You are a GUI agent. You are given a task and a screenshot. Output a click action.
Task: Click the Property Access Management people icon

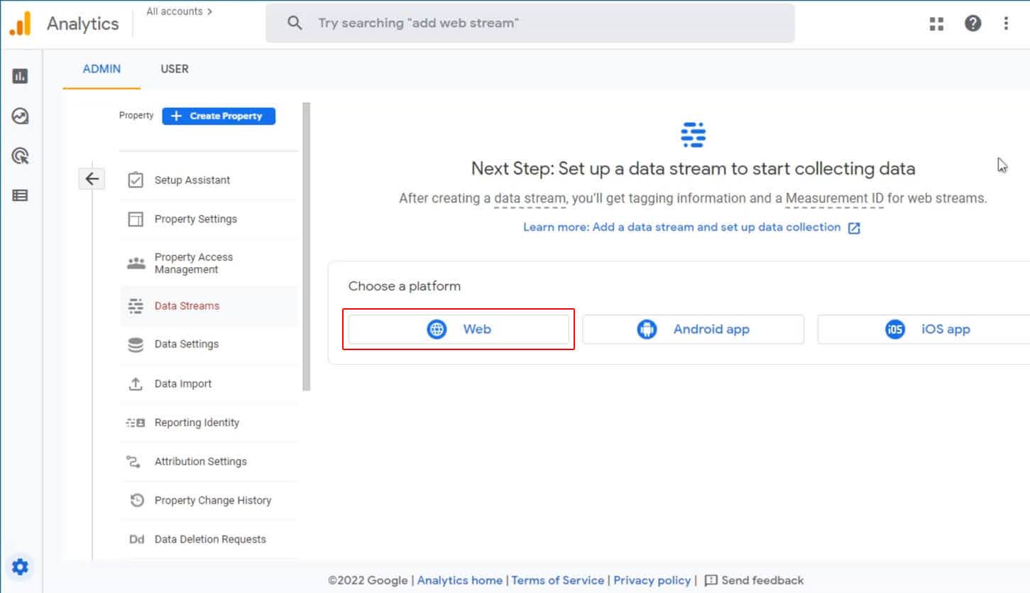[x=136, y=263]
